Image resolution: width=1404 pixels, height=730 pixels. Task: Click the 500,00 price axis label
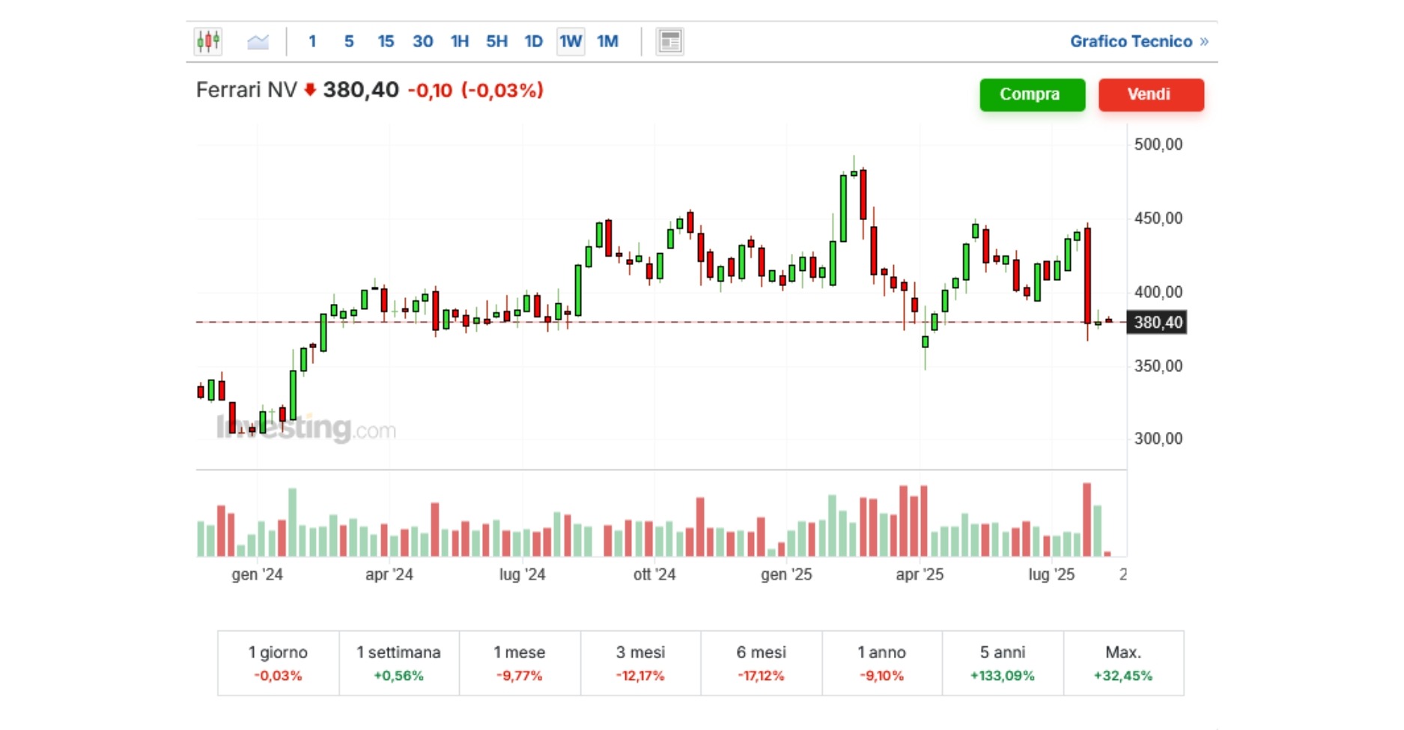click(x=1158, y=145)
